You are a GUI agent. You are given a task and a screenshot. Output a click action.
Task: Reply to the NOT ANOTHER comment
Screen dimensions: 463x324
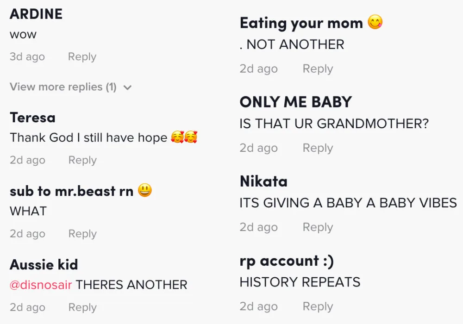pyautogui.click(x=318, y=69)
